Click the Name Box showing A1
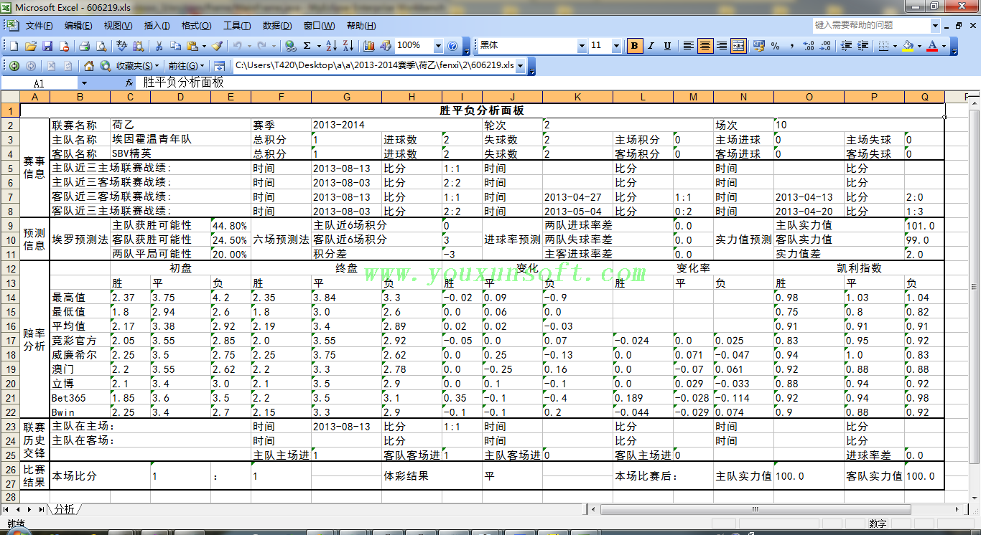The width and height of the screenshot is (981, 535). tap(40, 83)
